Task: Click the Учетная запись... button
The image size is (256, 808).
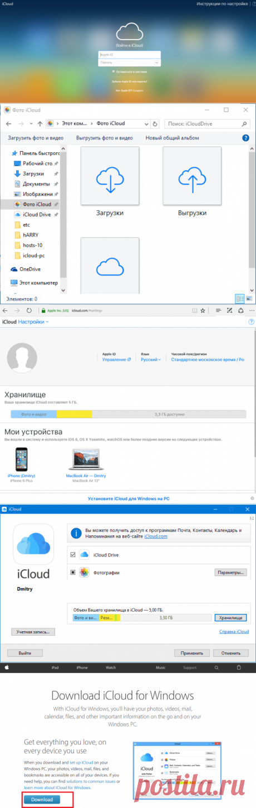Action: (33, 632)
